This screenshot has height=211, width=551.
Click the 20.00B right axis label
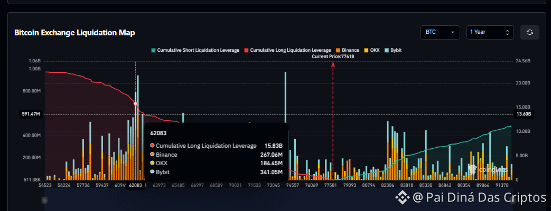click(x=523, y=83)
